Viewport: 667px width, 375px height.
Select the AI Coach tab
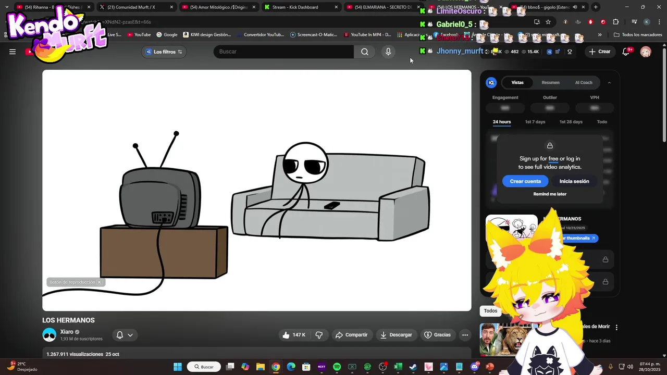tap(584, 82)
